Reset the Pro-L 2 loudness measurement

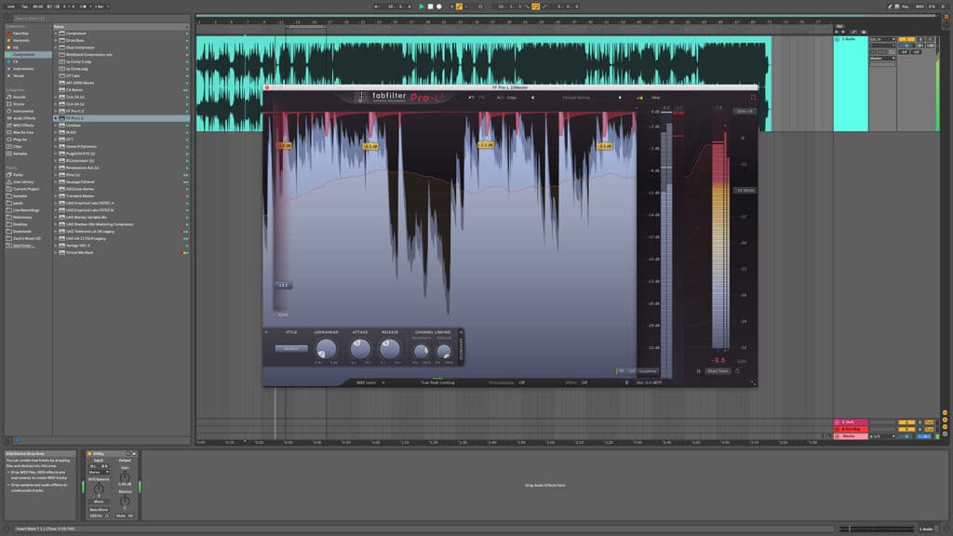(x=738, y=370)
